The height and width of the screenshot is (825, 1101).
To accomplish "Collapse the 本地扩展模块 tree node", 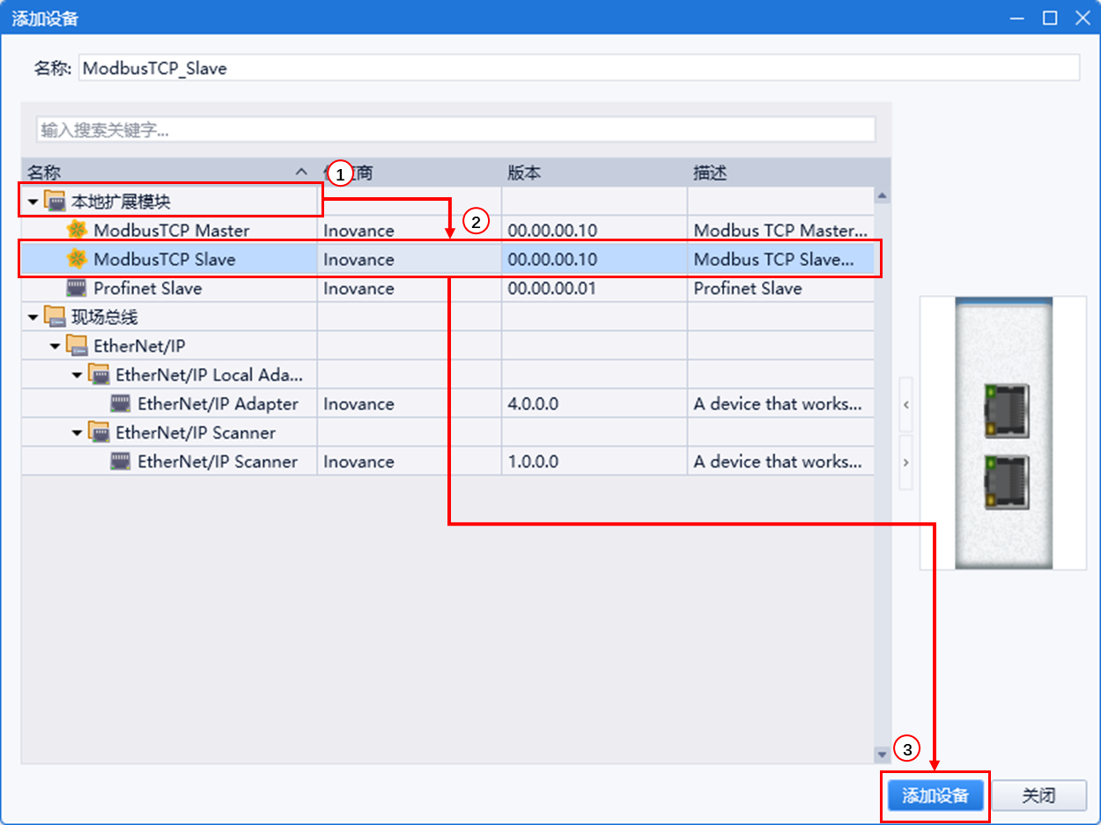I will click(x=33, y=203).
